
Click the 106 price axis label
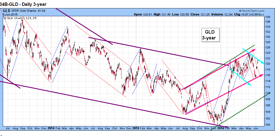click(267, 105)
